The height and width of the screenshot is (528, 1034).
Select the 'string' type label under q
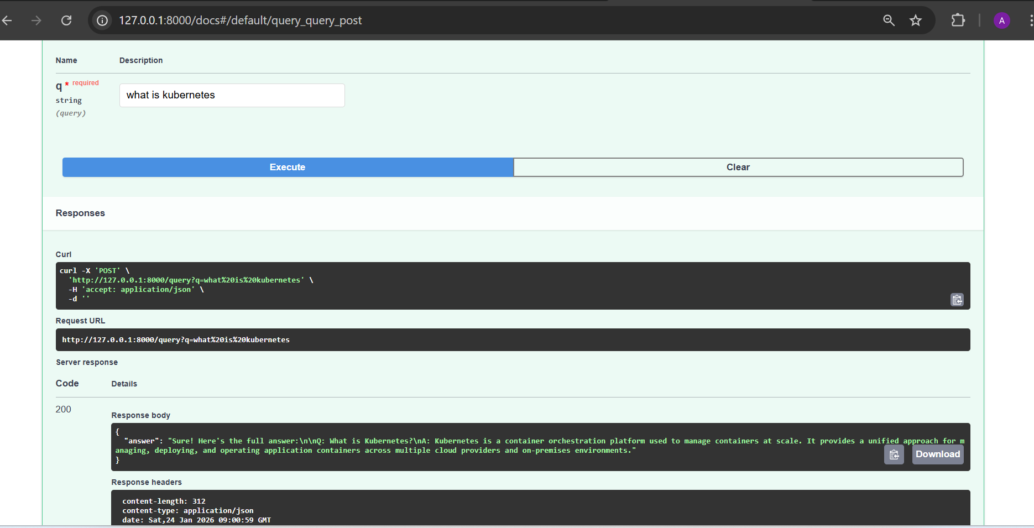[69, 100]
